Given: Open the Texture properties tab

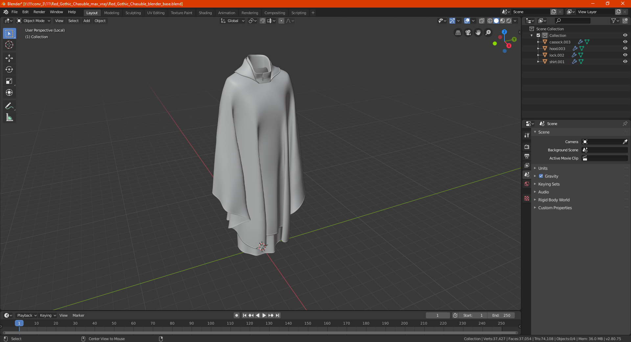Looking at the screenshot, I should click(x=527, y=198).
